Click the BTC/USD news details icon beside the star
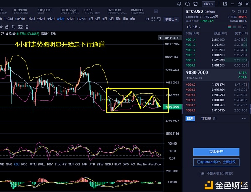 [x=245, y=12]
